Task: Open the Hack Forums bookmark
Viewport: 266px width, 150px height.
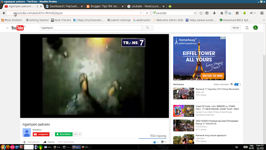Action: [61, 20]
